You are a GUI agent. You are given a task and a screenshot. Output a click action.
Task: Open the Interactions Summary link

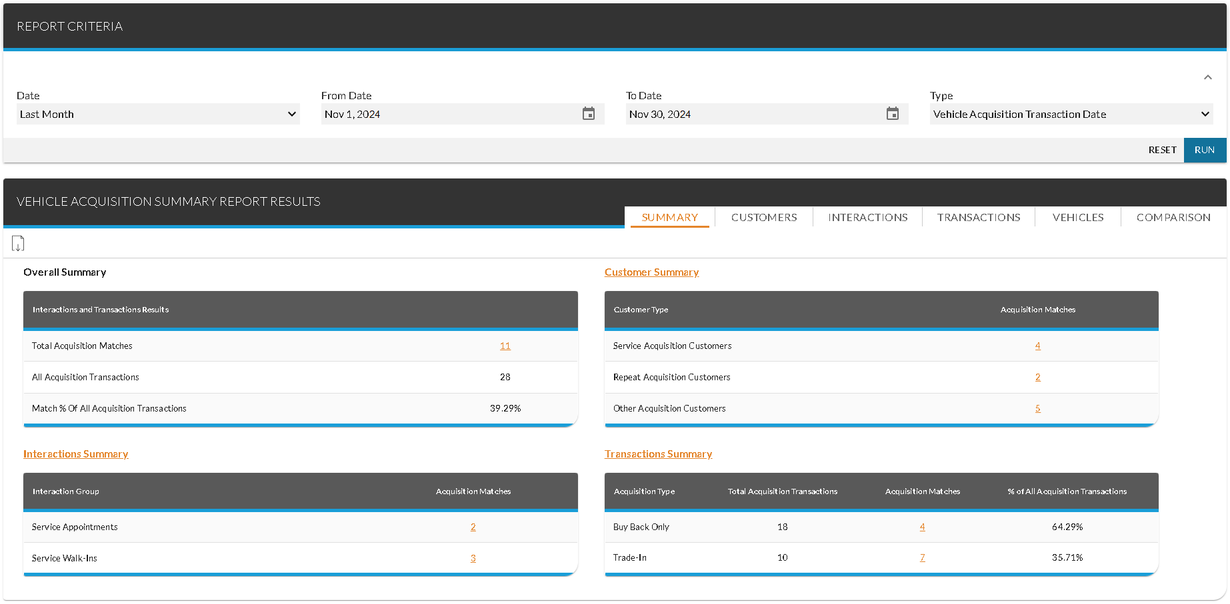[75, 454]
